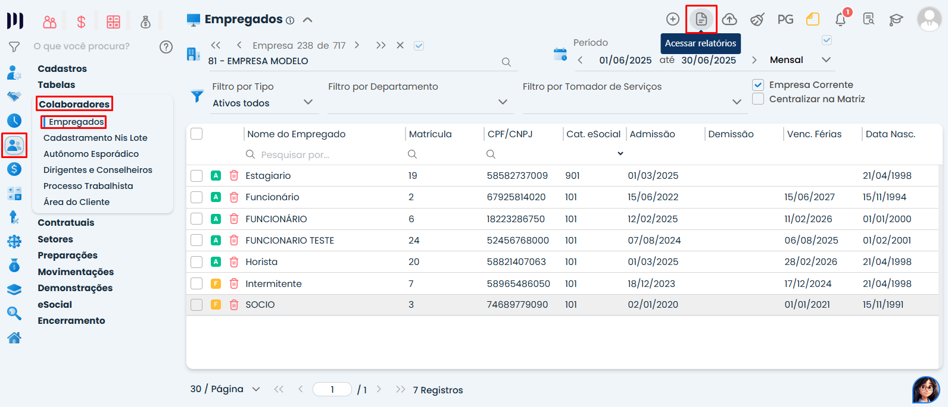Click the add new plus circle icon
This screenshot has height=407, width=948.
pos(672,20)
